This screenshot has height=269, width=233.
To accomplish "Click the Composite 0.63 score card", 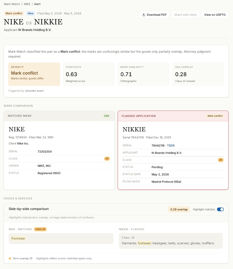I will pos(89,74).
